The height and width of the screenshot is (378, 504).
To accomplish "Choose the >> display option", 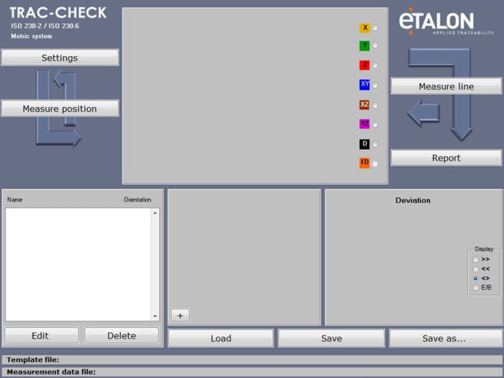I will (476, 260).
